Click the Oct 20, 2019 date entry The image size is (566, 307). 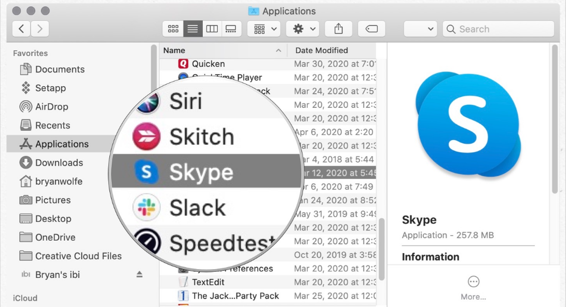335,255
